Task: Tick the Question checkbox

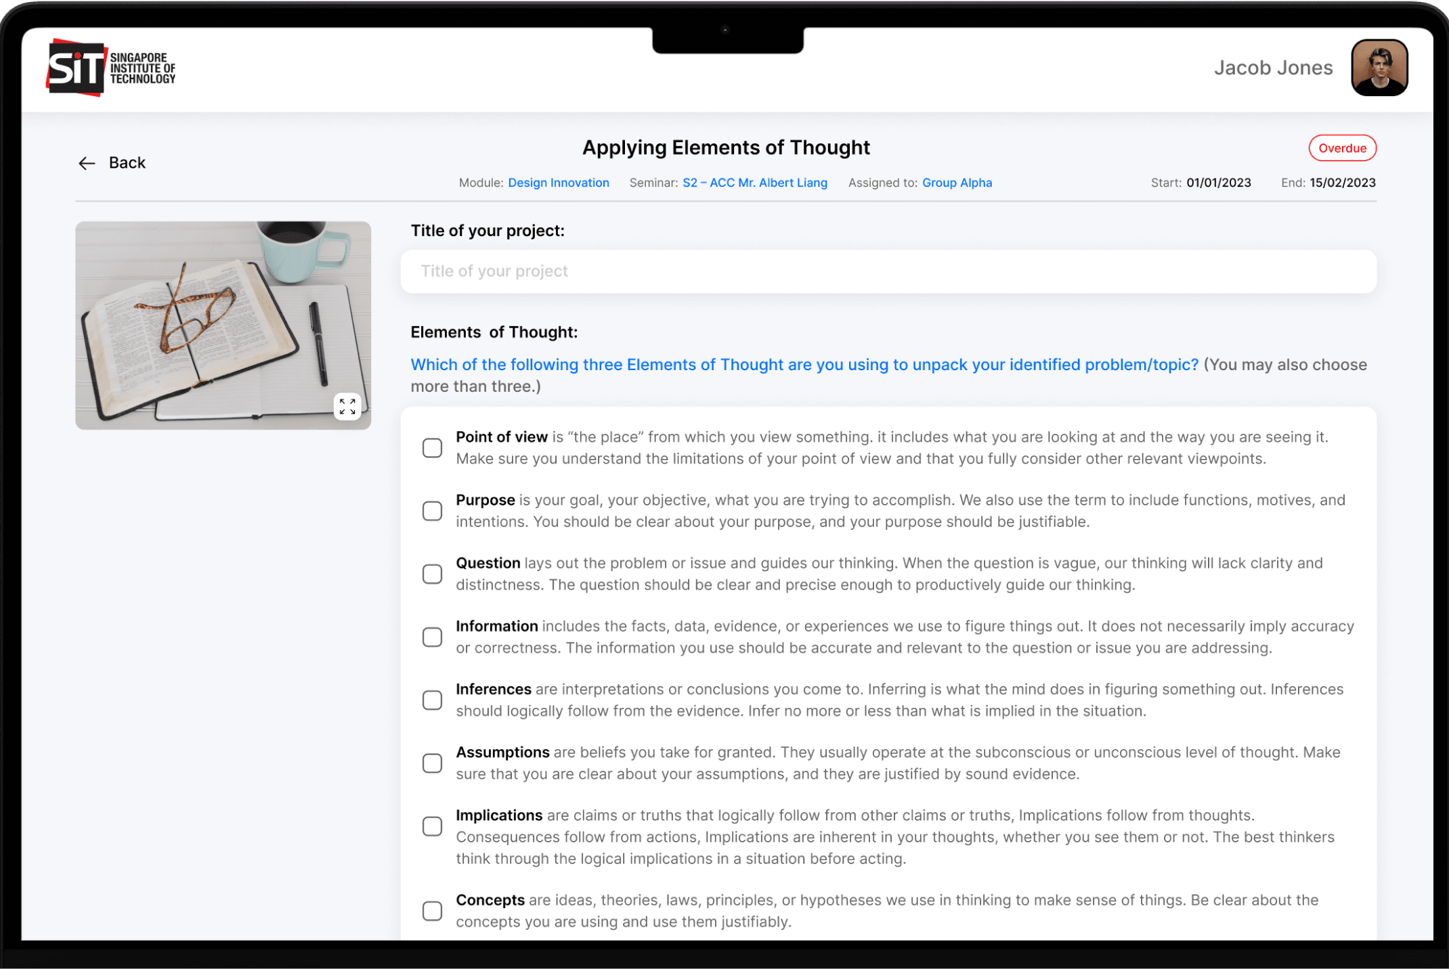Action: 432,574
